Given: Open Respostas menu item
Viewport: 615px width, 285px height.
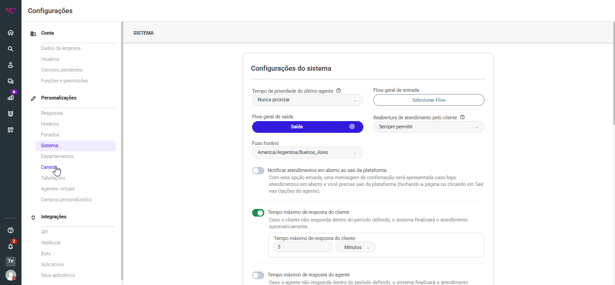Looking at the screenshot, I should pyautogui.click(x=52, y=113).
